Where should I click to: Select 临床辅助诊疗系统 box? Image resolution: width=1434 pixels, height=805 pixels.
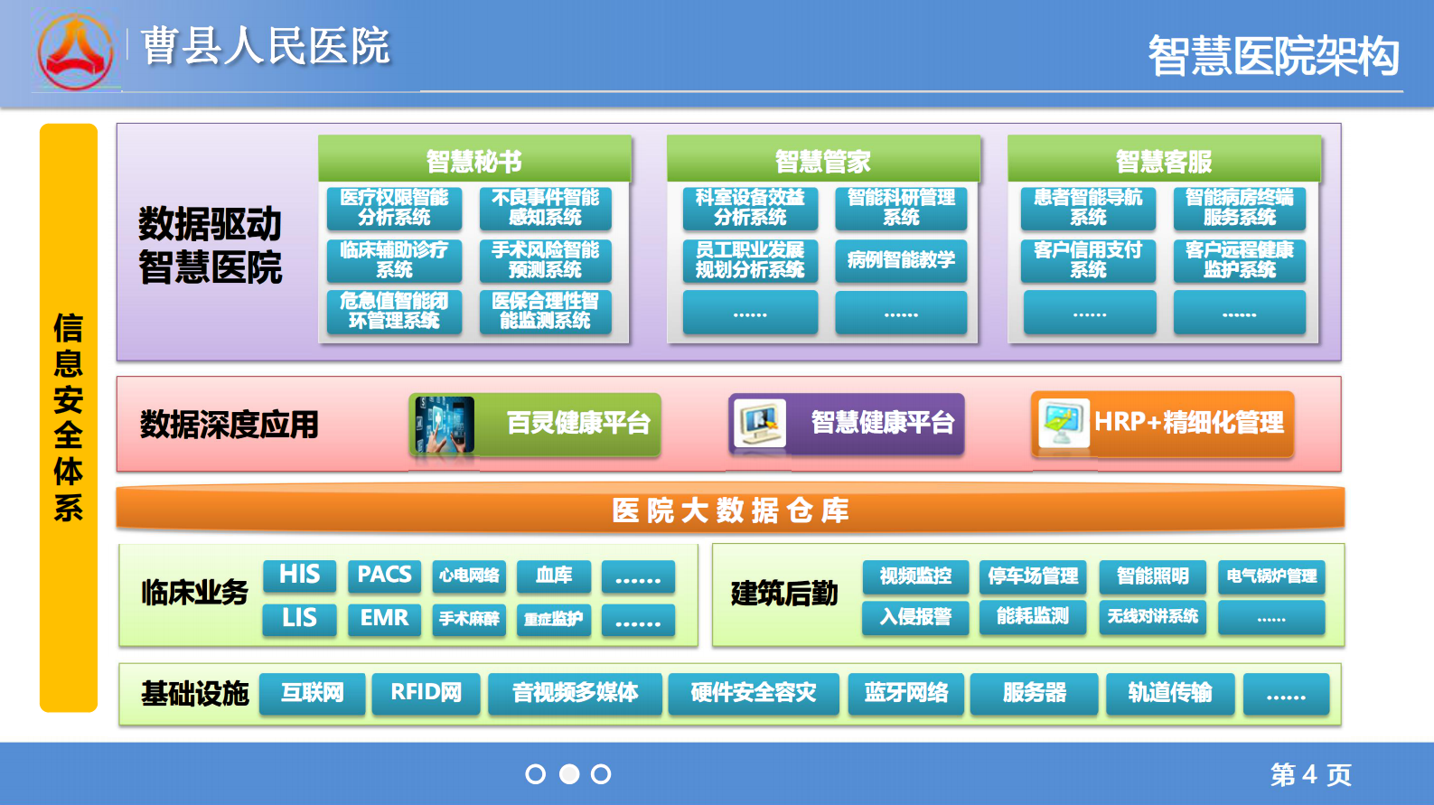[394, 260]
